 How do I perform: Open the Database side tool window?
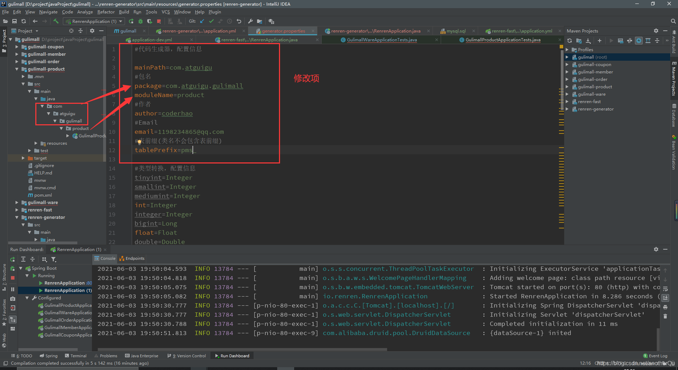coord(674,115)
